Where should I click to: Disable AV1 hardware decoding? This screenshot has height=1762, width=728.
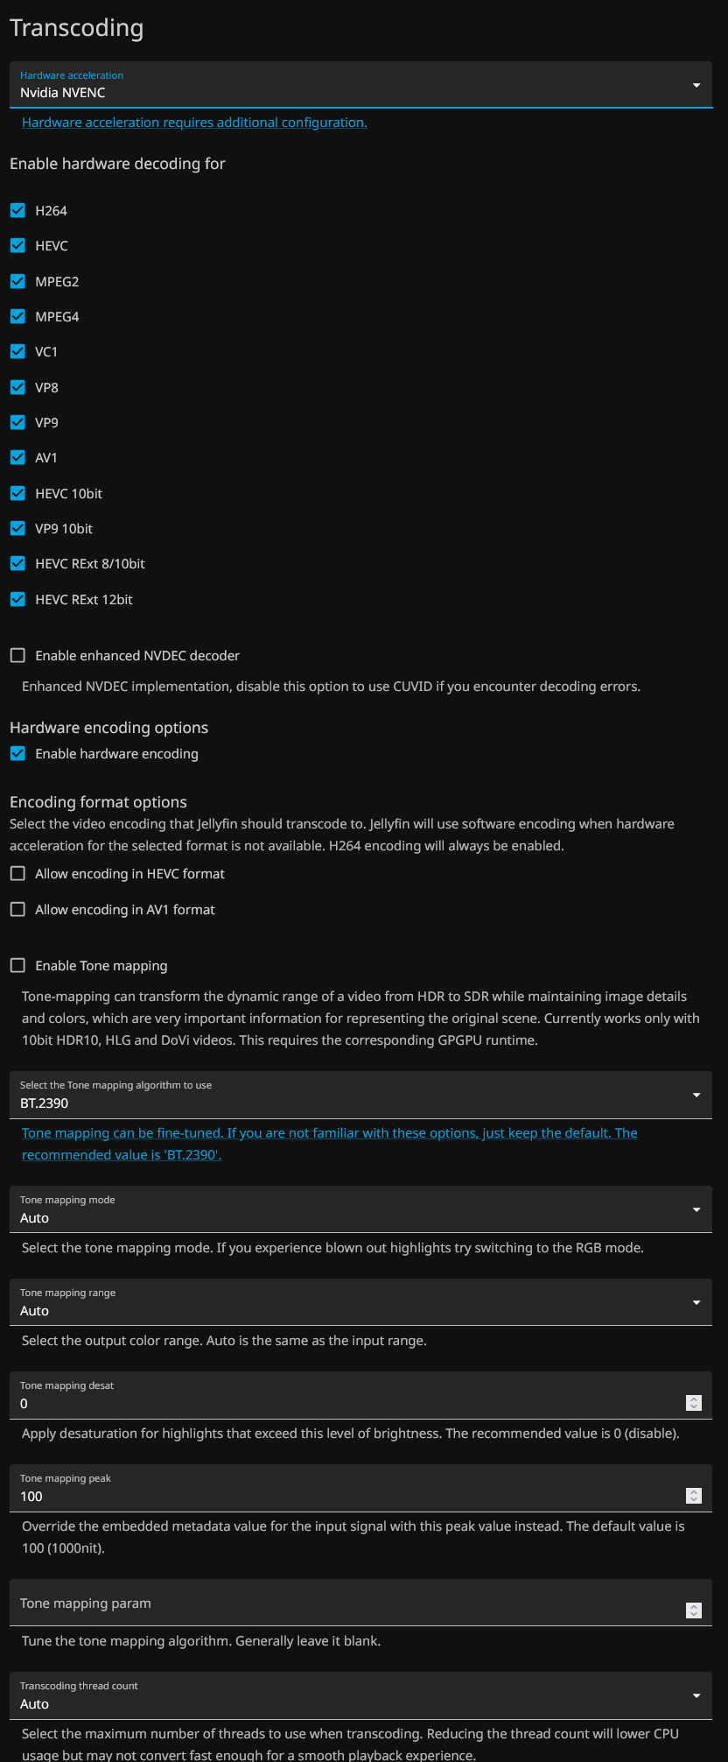pos(17,457)
